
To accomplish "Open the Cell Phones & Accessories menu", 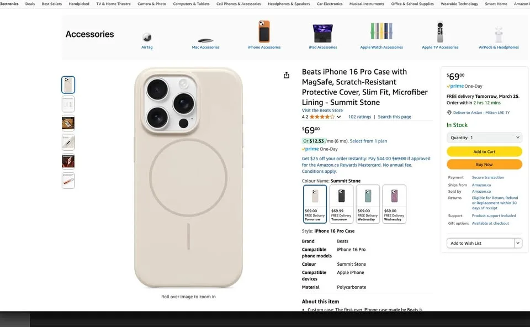I will tap(239, 3).
